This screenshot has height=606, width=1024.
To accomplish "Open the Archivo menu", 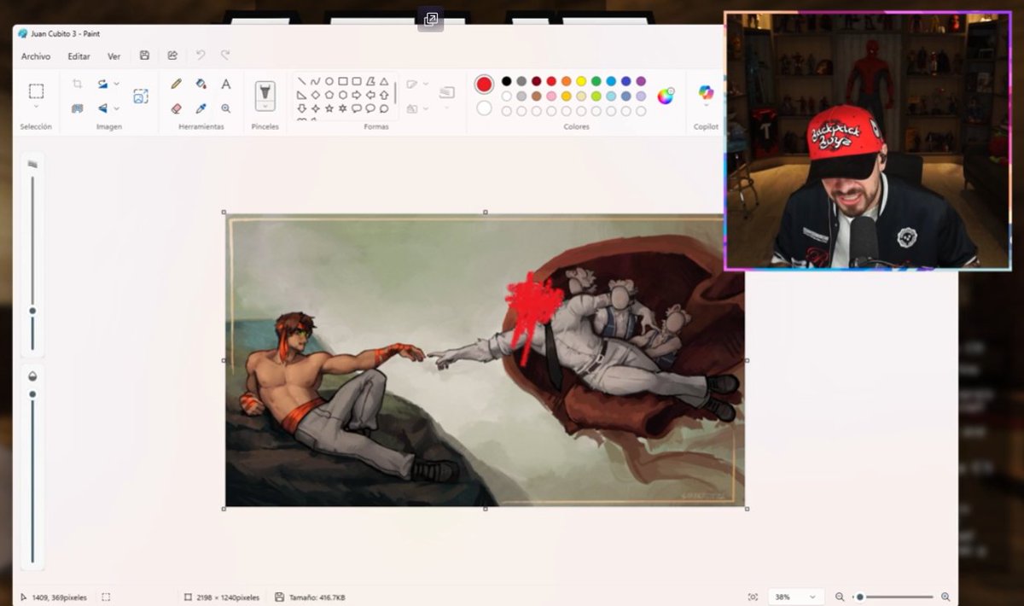I will (36, 56).
